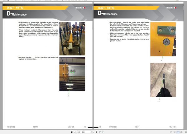
Task: Click callout number 1 under pins photo
Action: [x=68, y=97]
